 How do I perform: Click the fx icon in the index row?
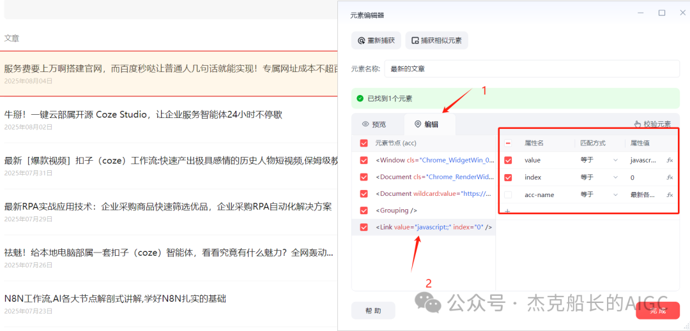670,177
